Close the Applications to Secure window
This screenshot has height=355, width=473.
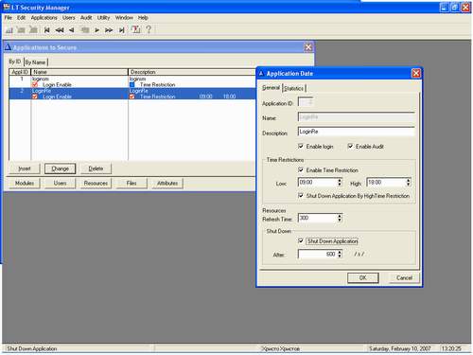tap(308, 47)
